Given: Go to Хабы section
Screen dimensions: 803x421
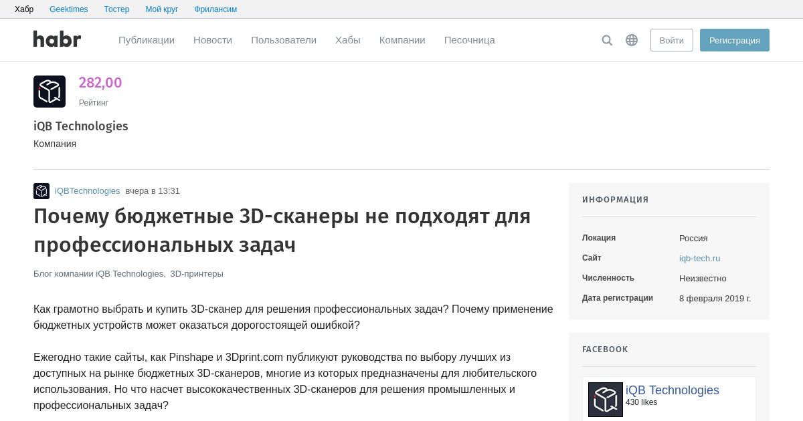Looking at the screenshot, I should click(x=348, y=40).
